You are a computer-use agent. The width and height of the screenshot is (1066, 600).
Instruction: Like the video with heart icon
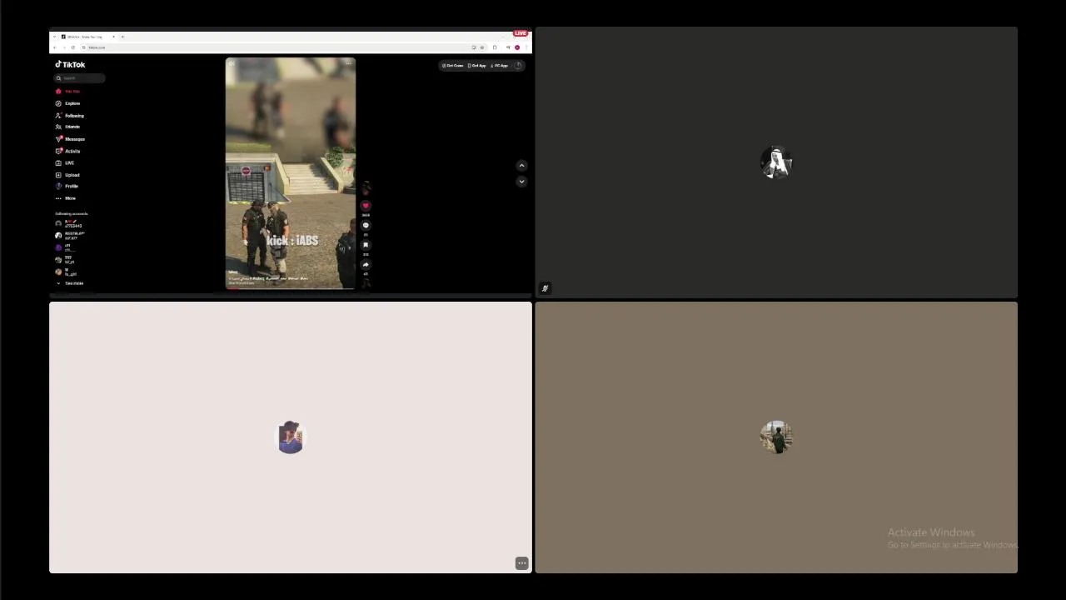tap(366, 205)
